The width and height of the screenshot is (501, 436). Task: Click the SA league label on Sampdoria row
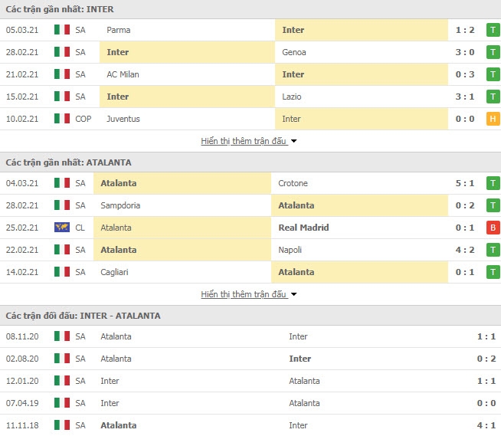[x=80, y=205]
